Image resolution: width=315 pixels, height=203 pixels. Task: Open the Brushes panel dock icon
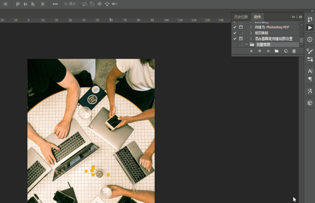[310, 51]
